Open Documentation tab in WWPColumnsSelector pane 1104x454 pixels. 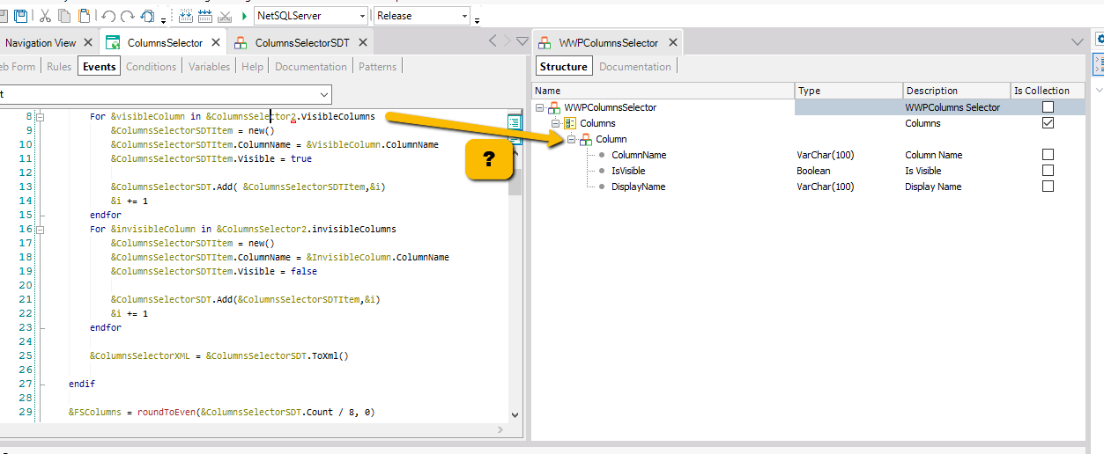point(635,66)
